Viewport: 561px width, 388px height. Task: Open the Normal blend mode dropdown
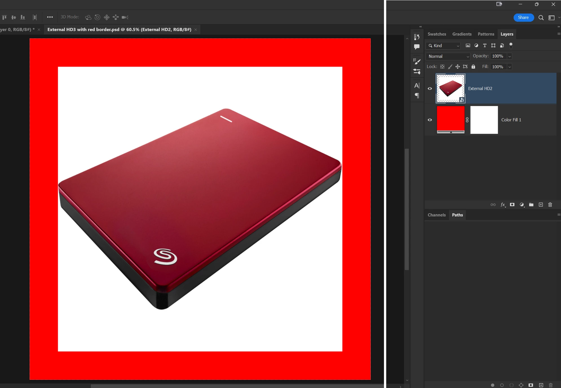tap(448, 56)
